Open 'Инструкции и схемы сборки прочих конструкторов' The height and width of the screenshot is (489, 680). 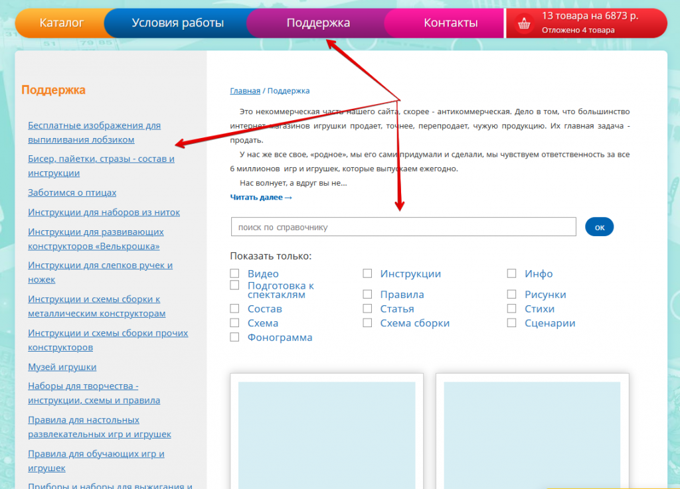108,340
